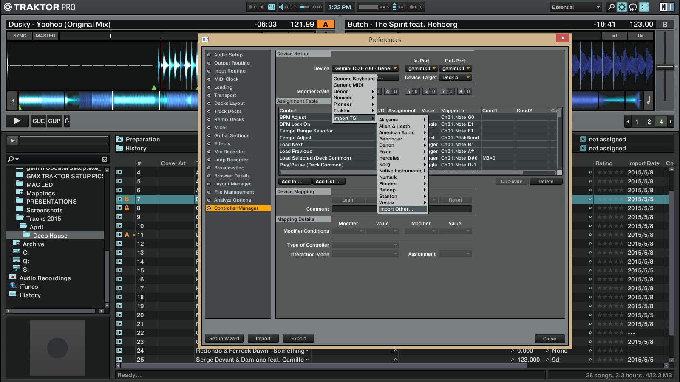Click the CUE button on Deck A
Viewport: 680px width, 382px height.
tap(38, 121)
